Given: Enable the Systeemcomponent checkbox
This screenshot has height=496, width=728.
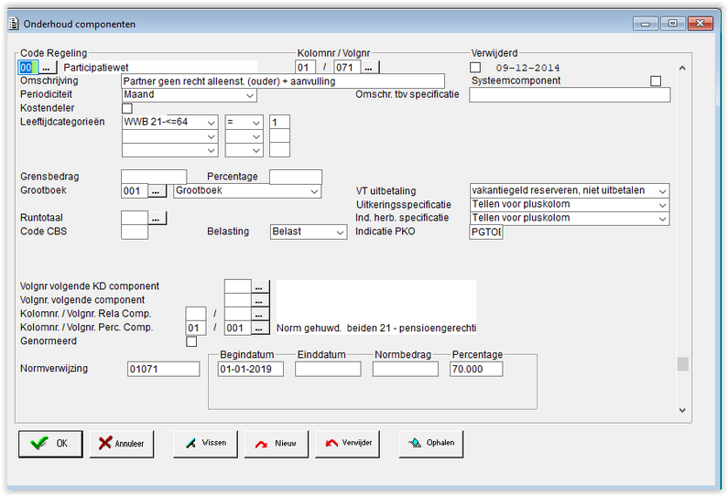Looking at the screenshot, I should click(x=656, y=81).
